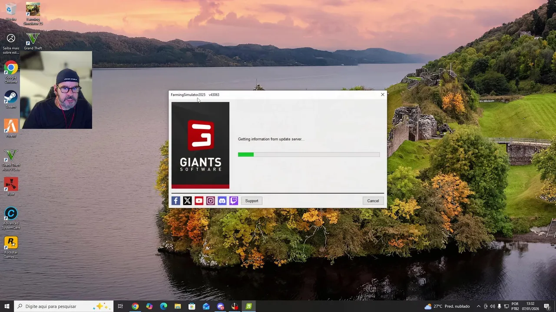This screenshot has height=312, width=556.
Task: Select the 'Saiba mais sobre est...' desktop icon
Action: [11, 44]
